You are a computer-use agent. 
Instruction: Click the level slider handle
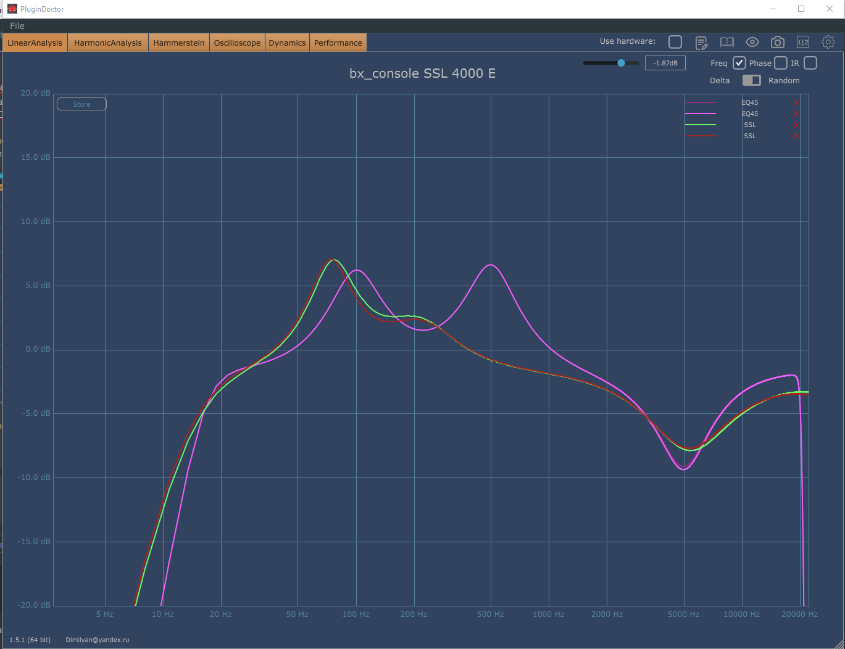coord(621,63)
